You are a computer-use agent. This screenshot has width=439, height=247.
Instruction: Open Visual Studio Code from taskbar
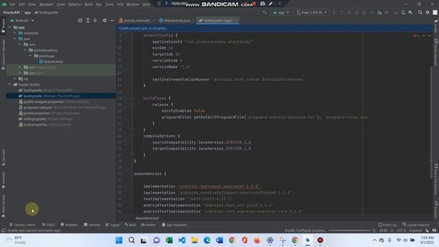coord(182,240)
